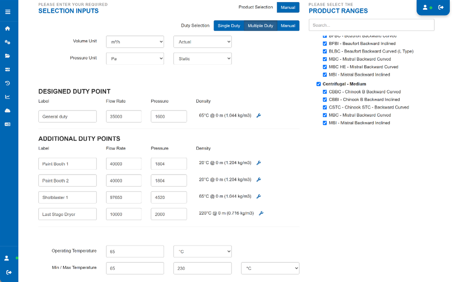Click the product ranges Search field
Screen dimensions: 452x282
click(x=372, y=25)
